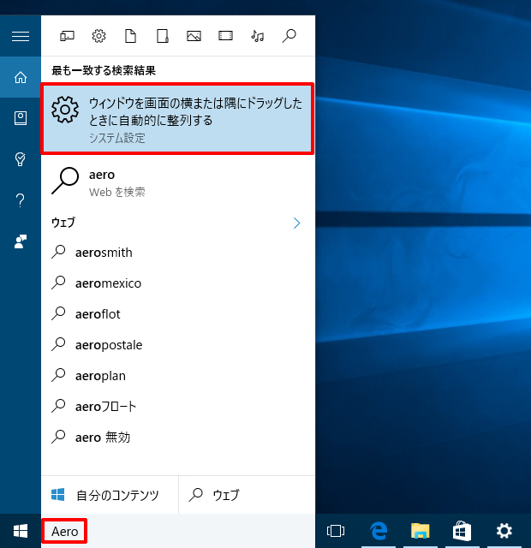Select the aerosmith web suggestion
This screenshot has width=531, height=548.
click(x=177, y=253)
